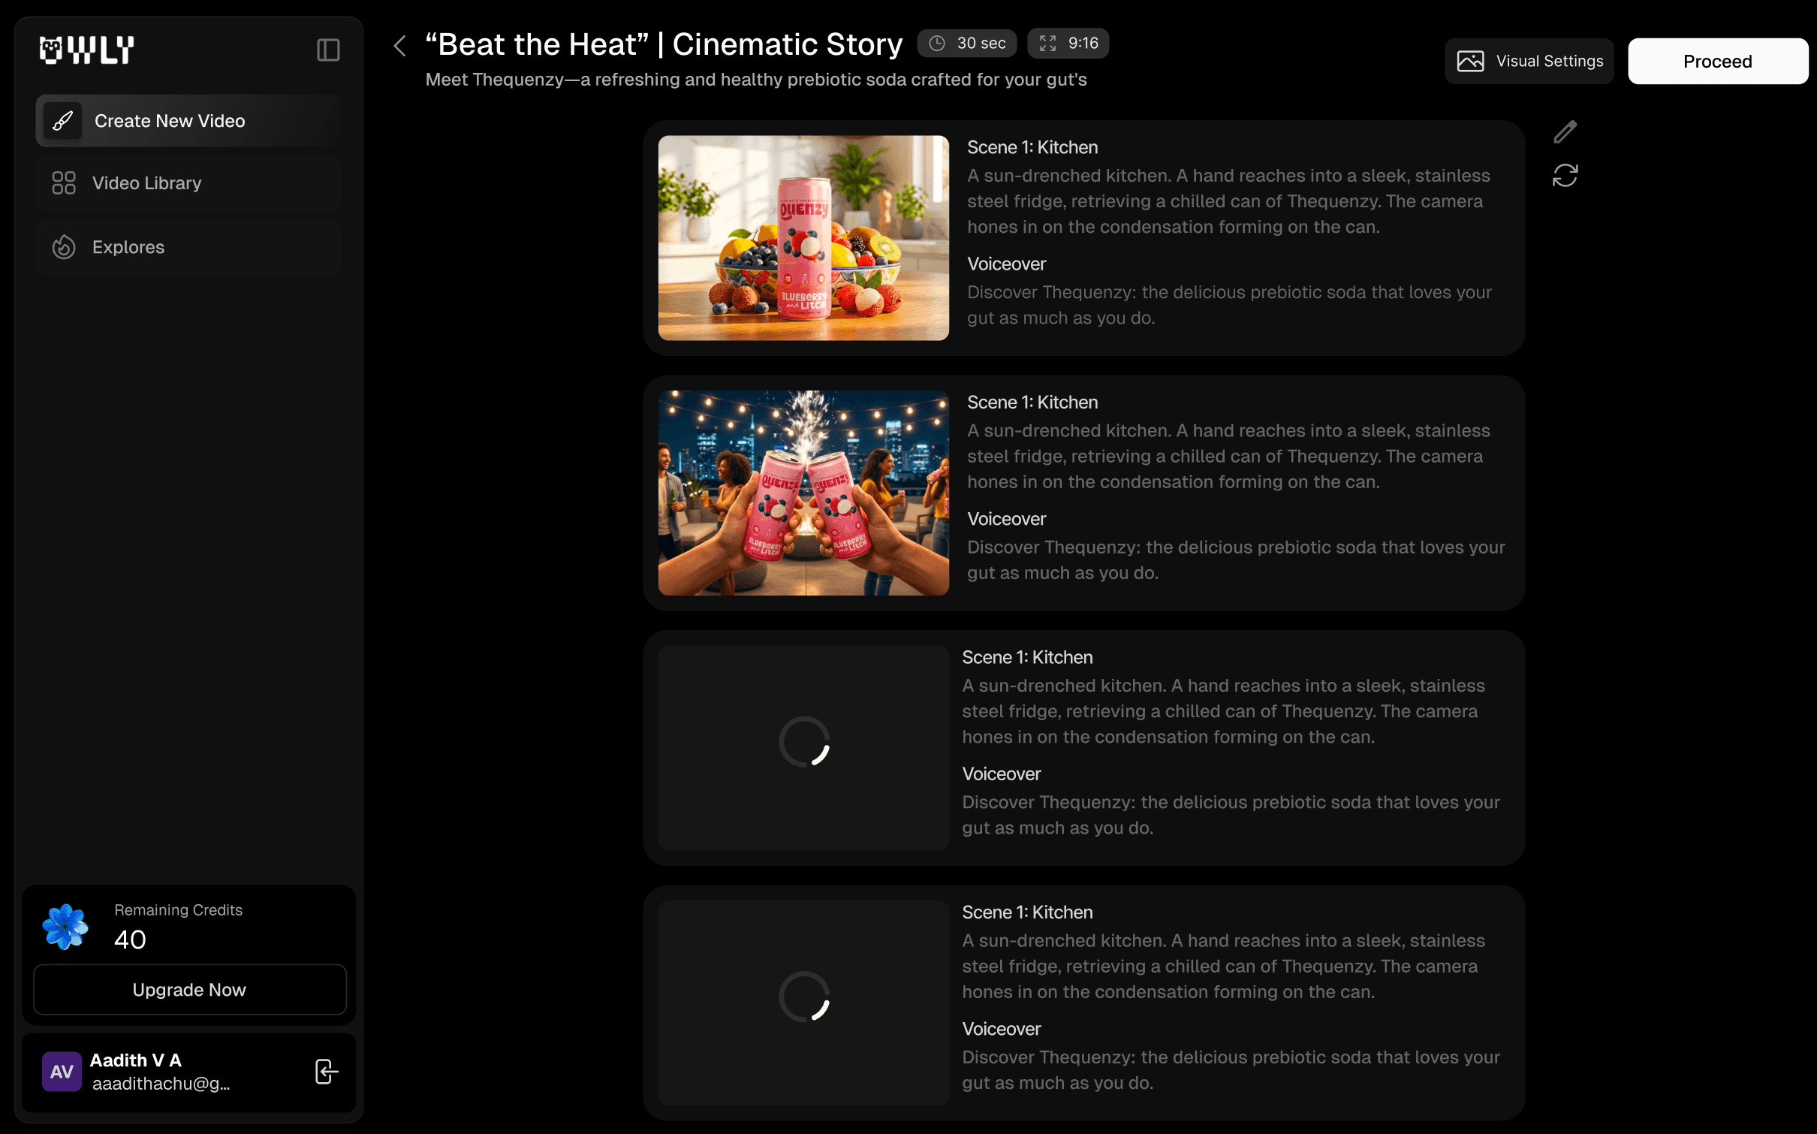Click the blue flower credits icon

[65, 927]
